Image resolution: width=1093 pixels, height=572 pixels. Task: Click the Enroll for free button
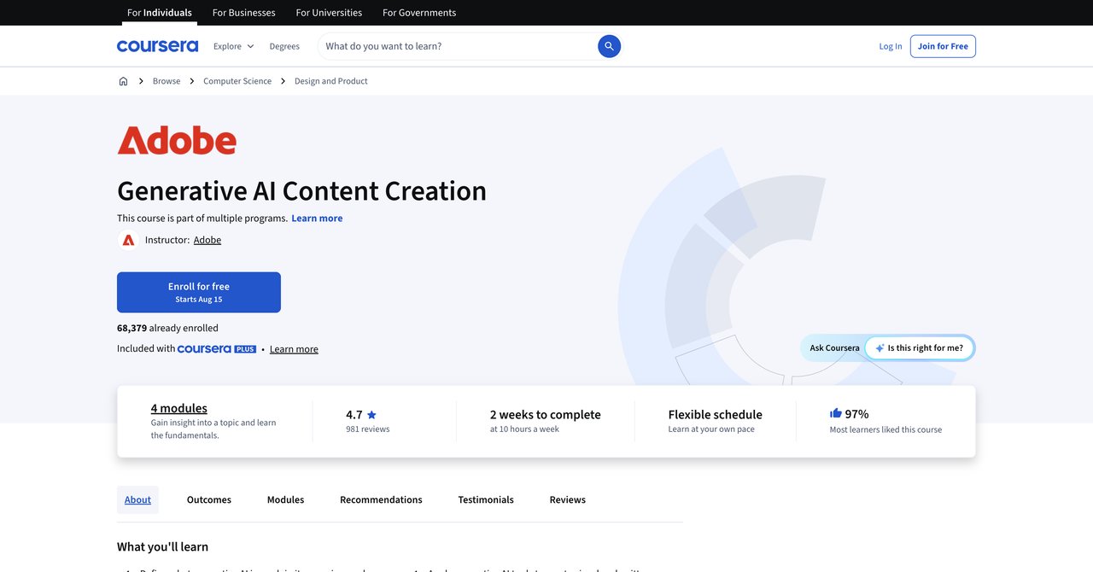199,292
